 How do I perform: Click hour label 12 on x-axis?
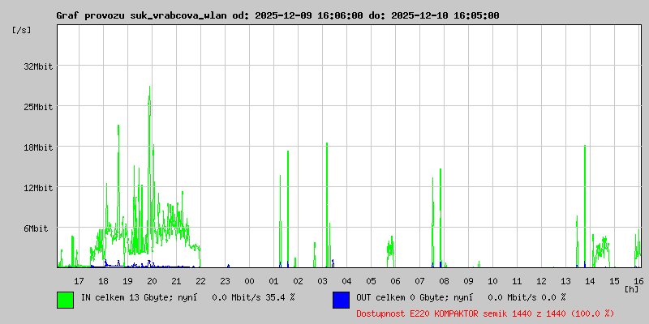pos(541,281)
